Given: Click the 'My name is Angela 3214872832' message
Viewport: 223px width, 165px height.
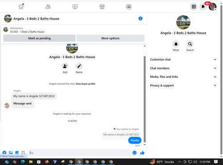Looking at the screenshot, I should (x=34, y=96).
